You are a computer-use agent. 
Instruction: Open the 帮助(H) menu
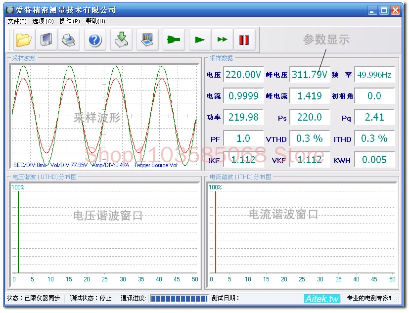95,21
